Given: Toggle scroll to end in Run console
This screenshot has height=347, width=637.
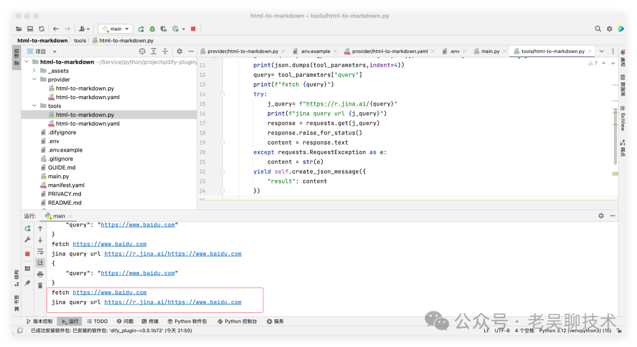Looking at the screenshot, I should pyautogui.click(x=40, y=263).
